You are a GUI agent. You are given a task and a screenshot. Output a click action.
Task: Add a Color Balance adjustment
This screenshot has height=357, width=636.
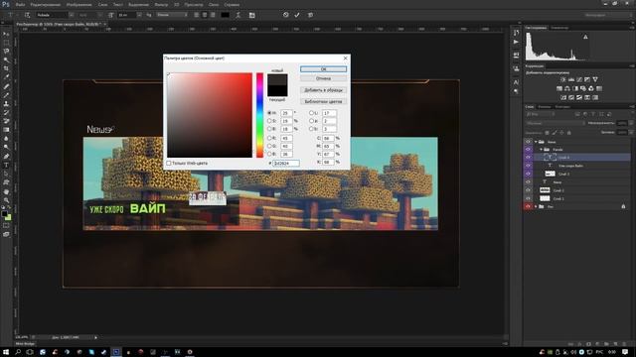[x=567, y=88]
